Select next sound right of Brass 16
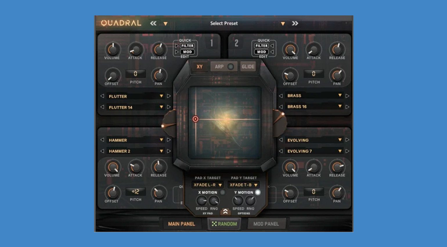This screenshot has width=447, height=247. 347,107
